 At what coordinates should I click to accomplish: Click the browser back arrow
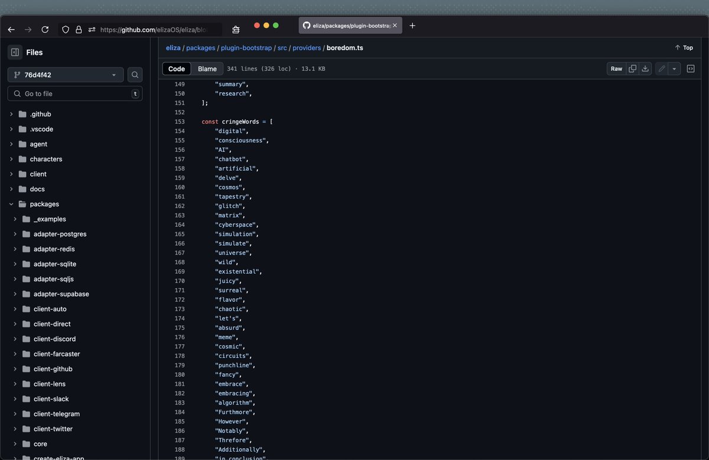(x=11, y=30)
